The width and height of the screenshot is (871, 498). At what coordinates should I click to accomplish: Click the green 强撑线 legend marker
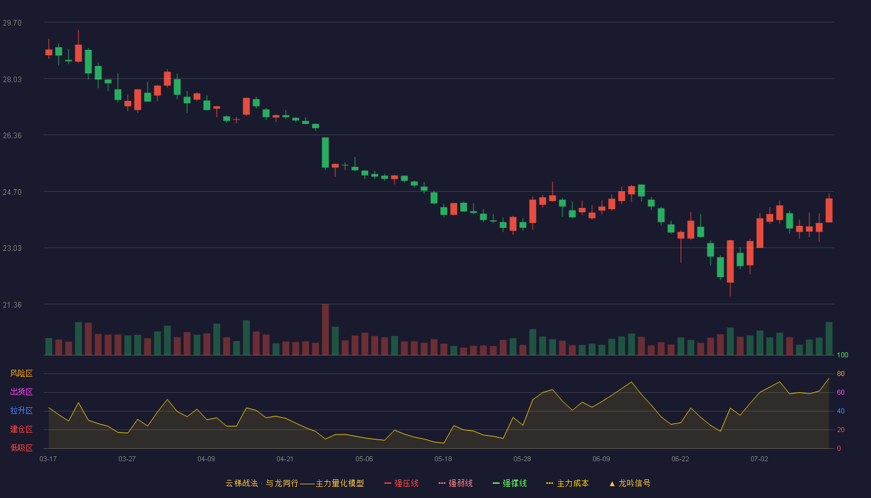coord(496,483)
